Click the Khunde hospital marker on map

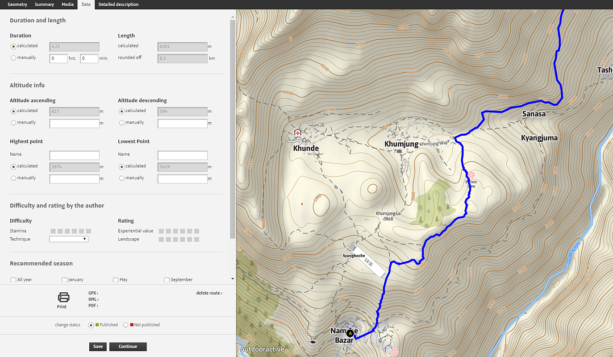click(x=298, y=133)
